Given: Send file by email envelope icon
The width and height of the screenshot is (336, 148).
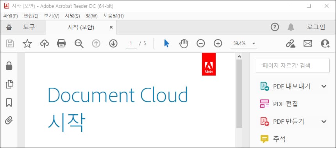Looking at the screenshot, I should 308,43.
